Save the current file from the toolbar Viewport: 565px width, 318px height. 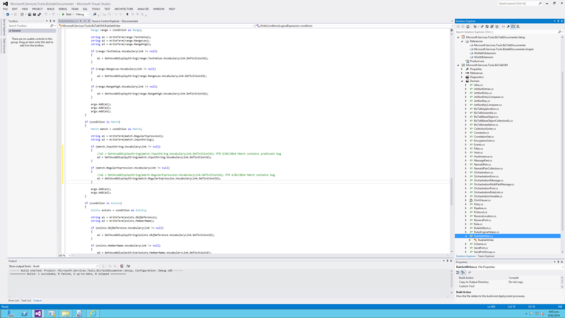pos(34,14)
